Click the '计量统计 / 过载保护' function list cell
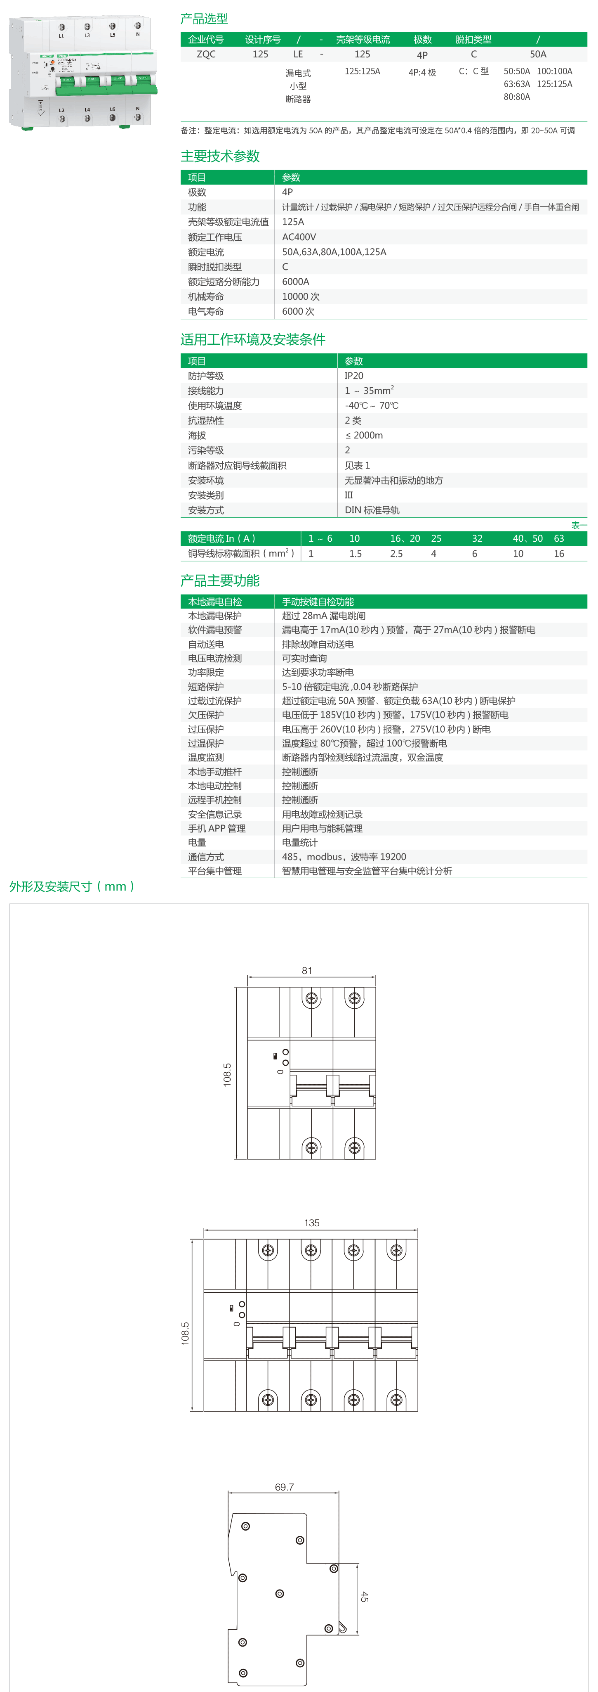The height and width of the screenshot is (1692, 598). click(431, 207)
